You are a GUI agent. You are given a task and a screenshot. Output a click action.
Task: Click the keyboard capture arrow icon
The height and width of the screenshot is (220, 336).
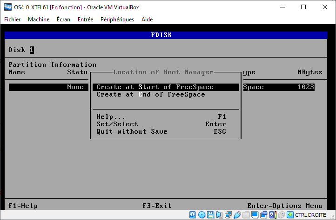click(290, 215)
